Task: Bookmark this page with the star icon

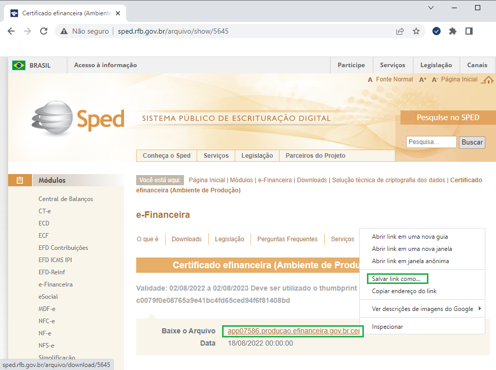Action: click(x=416, y=31)
